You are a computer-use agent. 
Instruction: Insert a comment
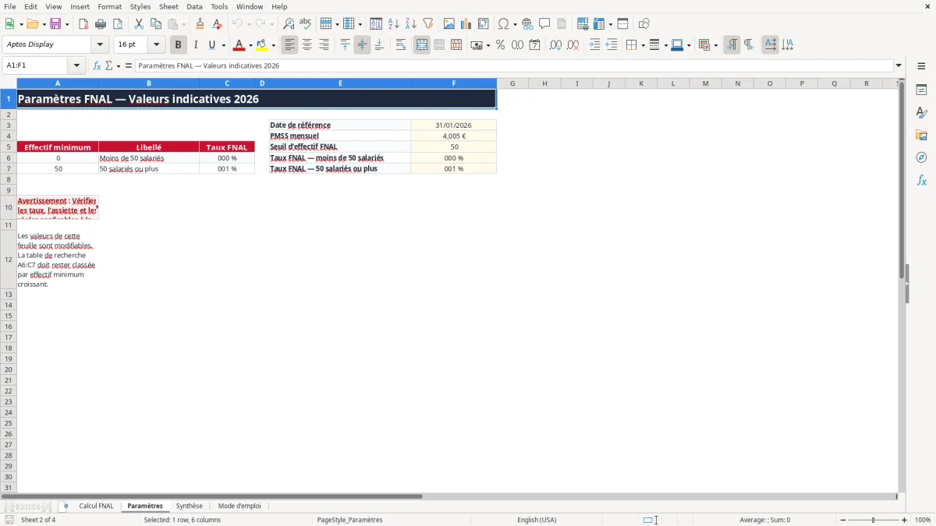tap(544, 24)
